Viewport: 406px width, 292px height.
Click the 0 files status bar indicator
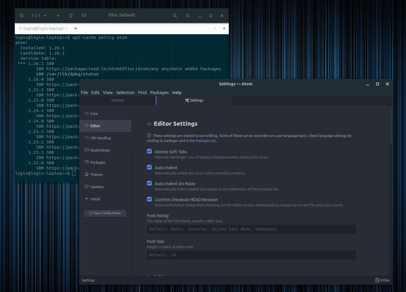tap(383, 280)
